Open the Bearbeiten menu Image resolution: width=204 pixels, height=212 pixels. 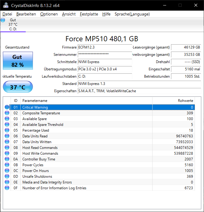[26, 14]
